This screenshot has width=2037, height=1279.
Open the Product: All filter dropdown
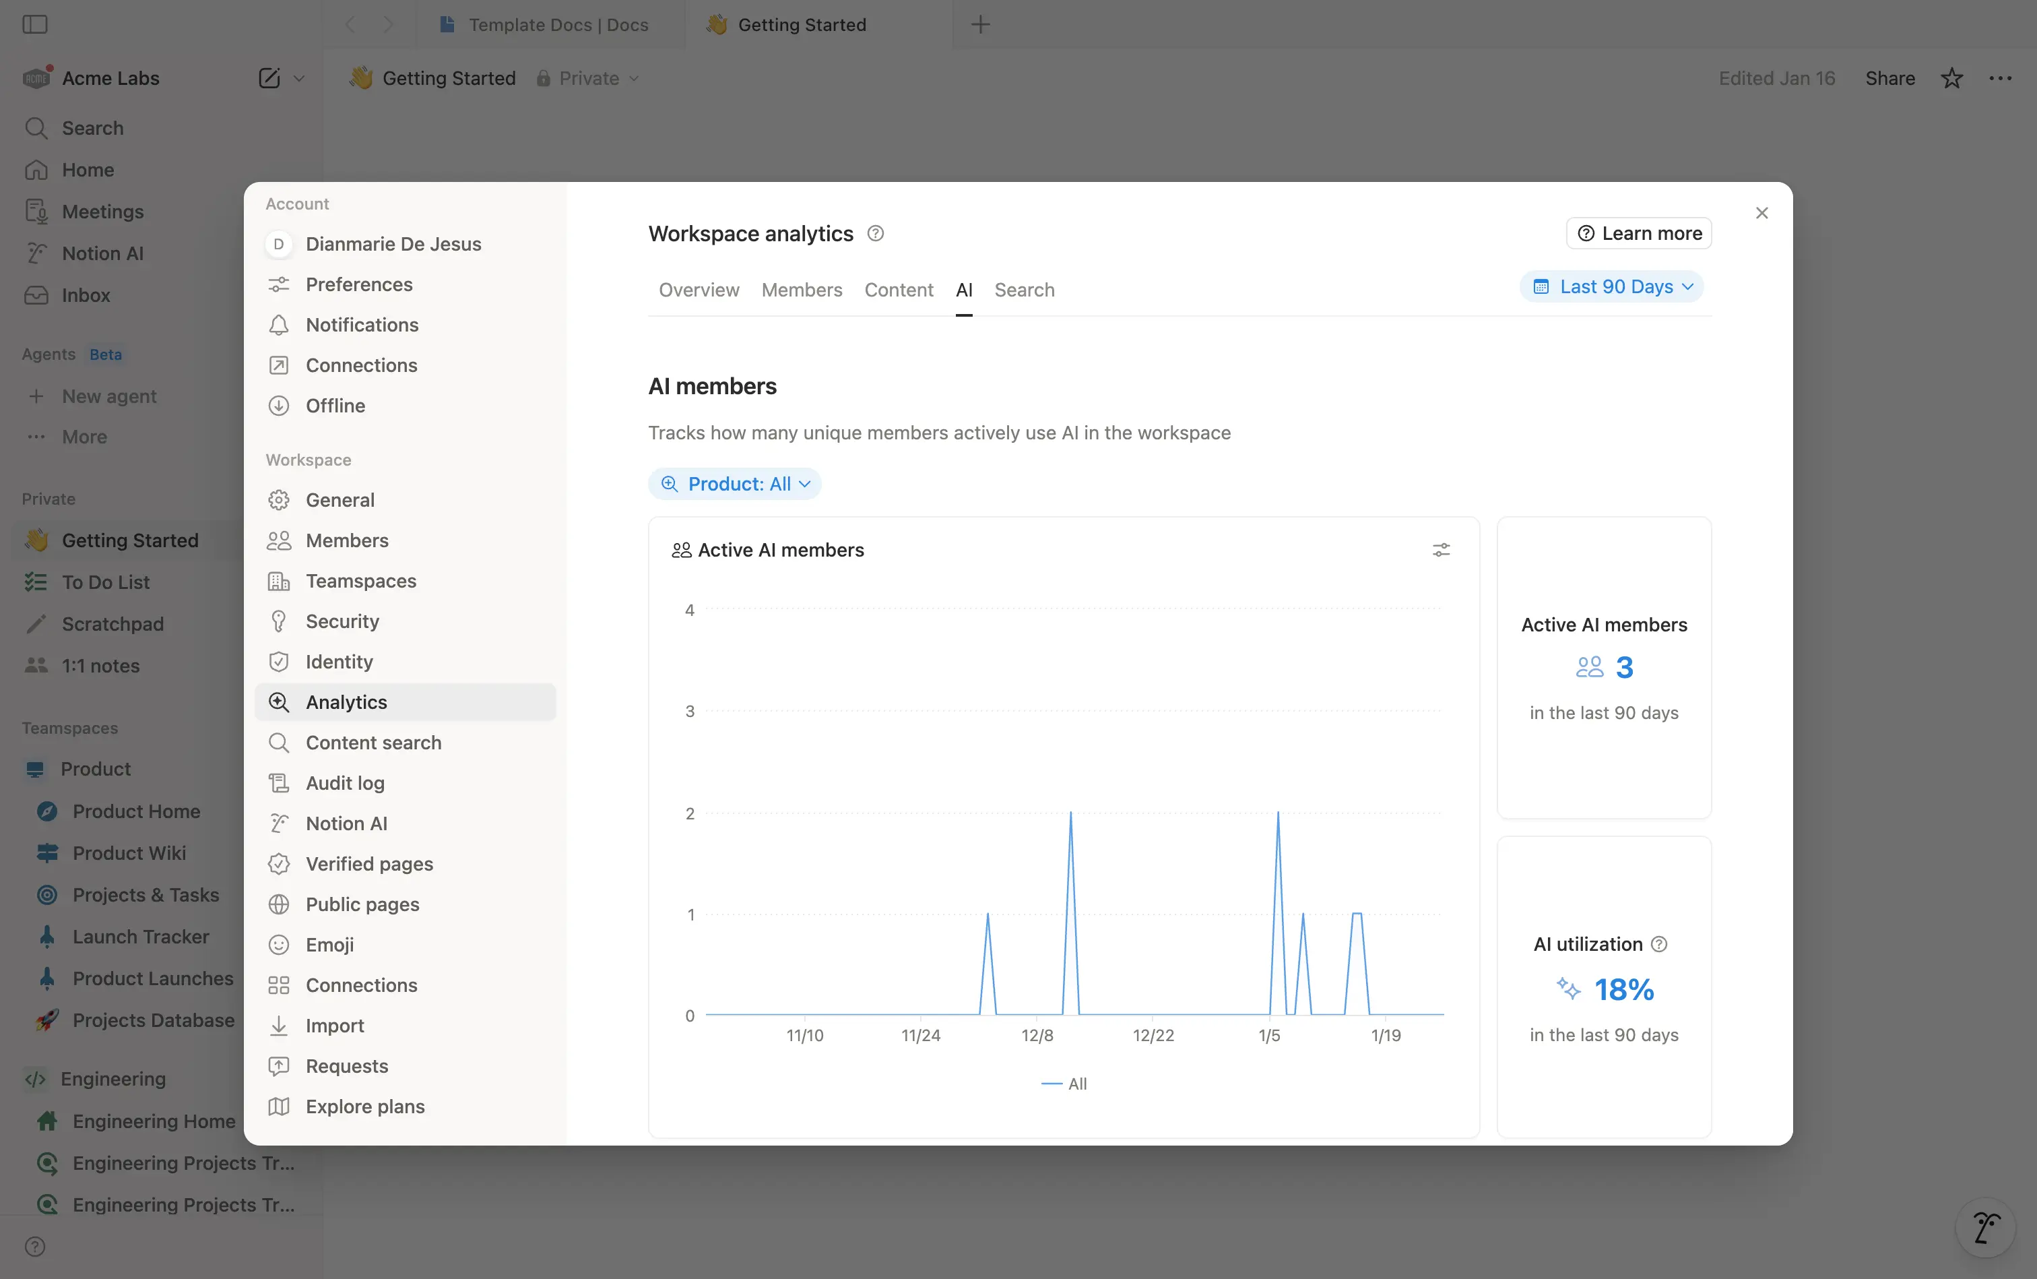point(734,483)
